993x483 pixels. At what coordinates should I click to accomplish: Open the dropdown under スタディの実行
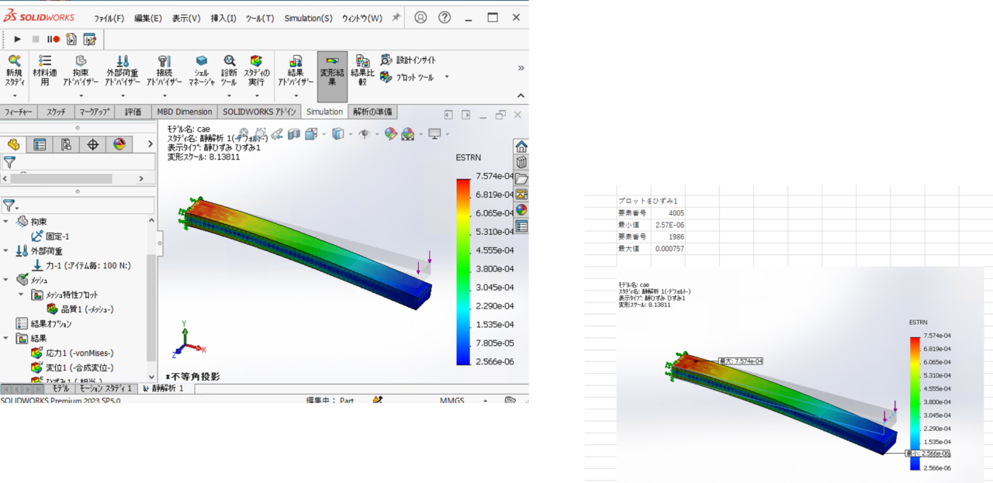(x=257, y=95)
